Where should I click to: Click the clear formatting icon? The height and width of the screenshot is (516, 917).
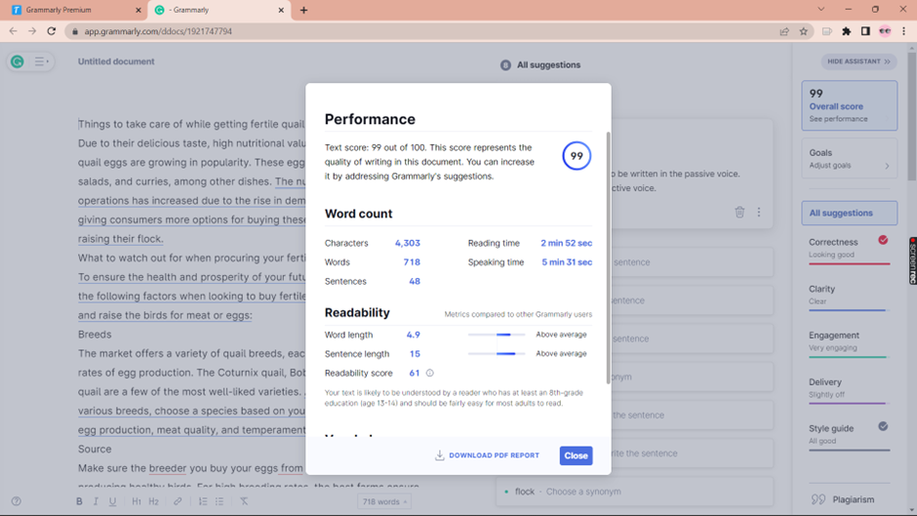pos(244,501)
